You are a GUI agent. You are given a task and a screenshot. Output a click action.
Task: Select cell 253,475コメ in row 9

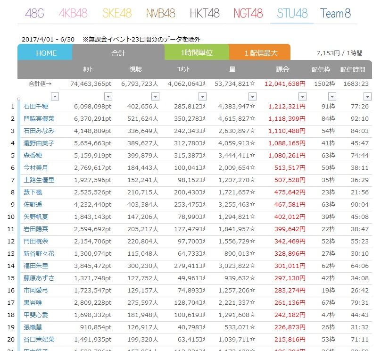point(190,205)
